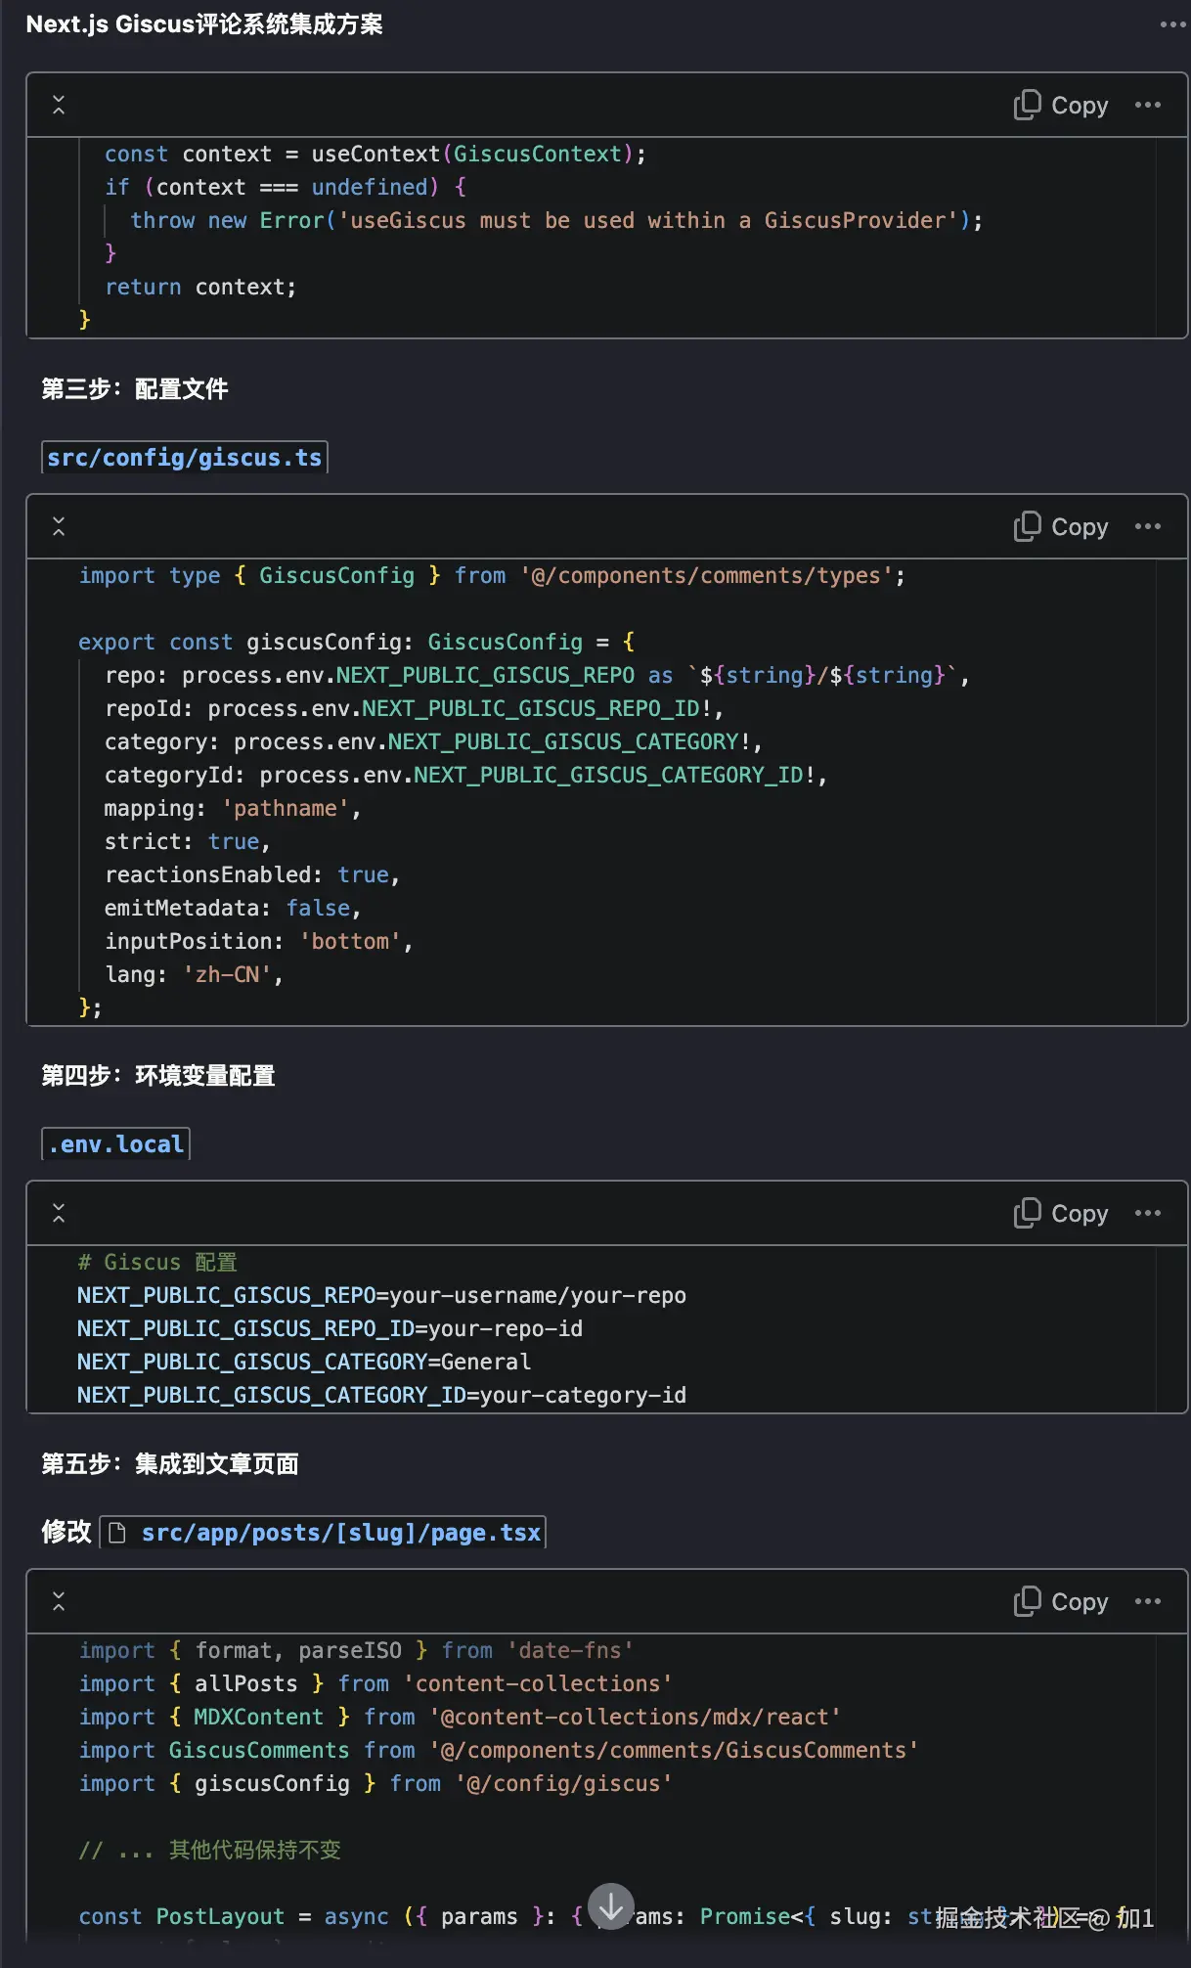1191x1968 pixels.
Task: Collapse the page.tsx imports code block
Action: coord(59,1602)
